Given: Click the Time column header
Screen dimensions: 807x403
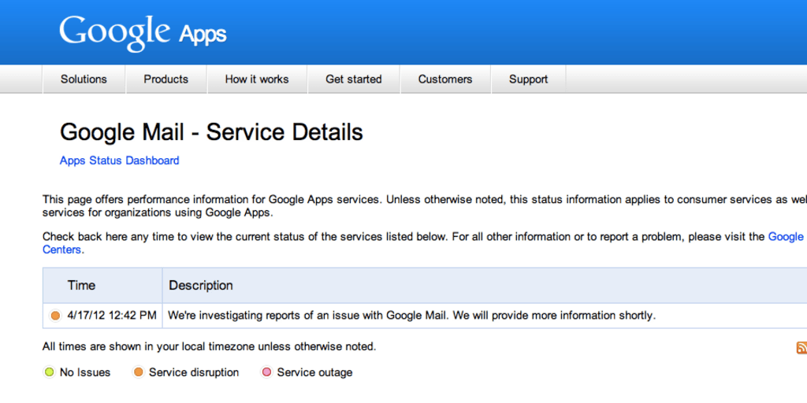Looking at the screenshot, I should pyautogui.click(x=81, y=285).
